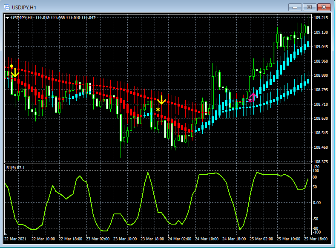Click the 22 Mar 2021 time label
The height and width of the screenshot is (248, 336).
tap(15, 239)
